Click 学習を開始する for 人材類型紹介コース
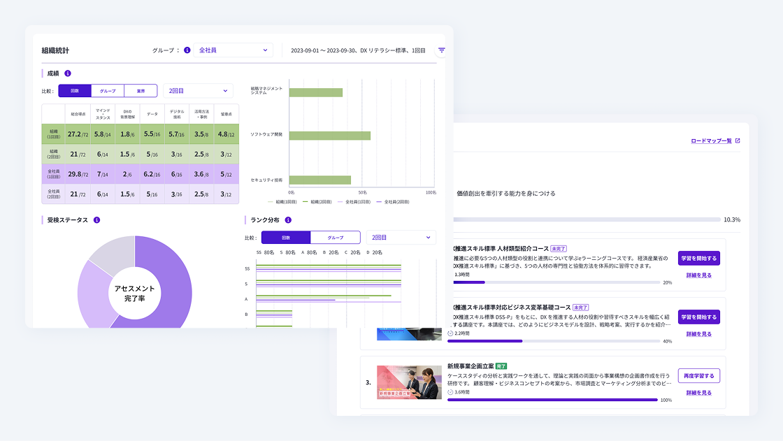783x441 pixels. click(699, 258)
